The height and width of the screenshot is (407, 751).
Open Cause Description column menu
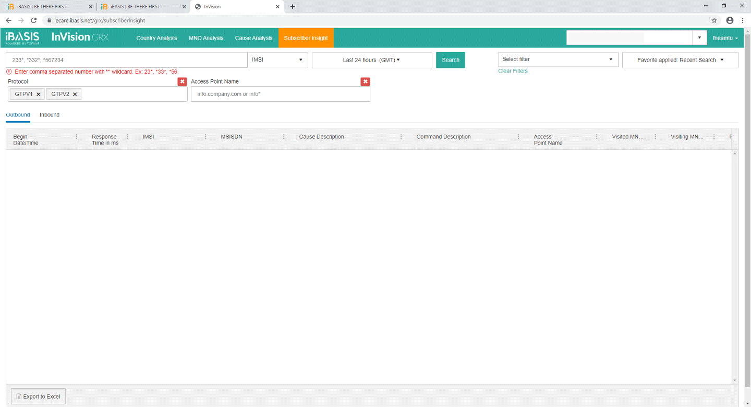click(401, 137)
